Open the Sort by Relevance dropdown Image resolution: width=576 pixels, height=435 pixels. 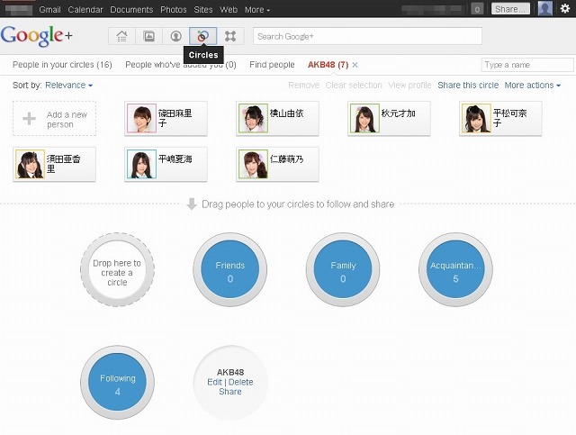pos(68,86)
